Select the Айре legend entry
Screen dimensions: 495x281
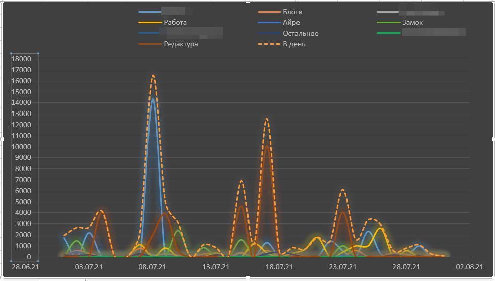tap(291, 22)
